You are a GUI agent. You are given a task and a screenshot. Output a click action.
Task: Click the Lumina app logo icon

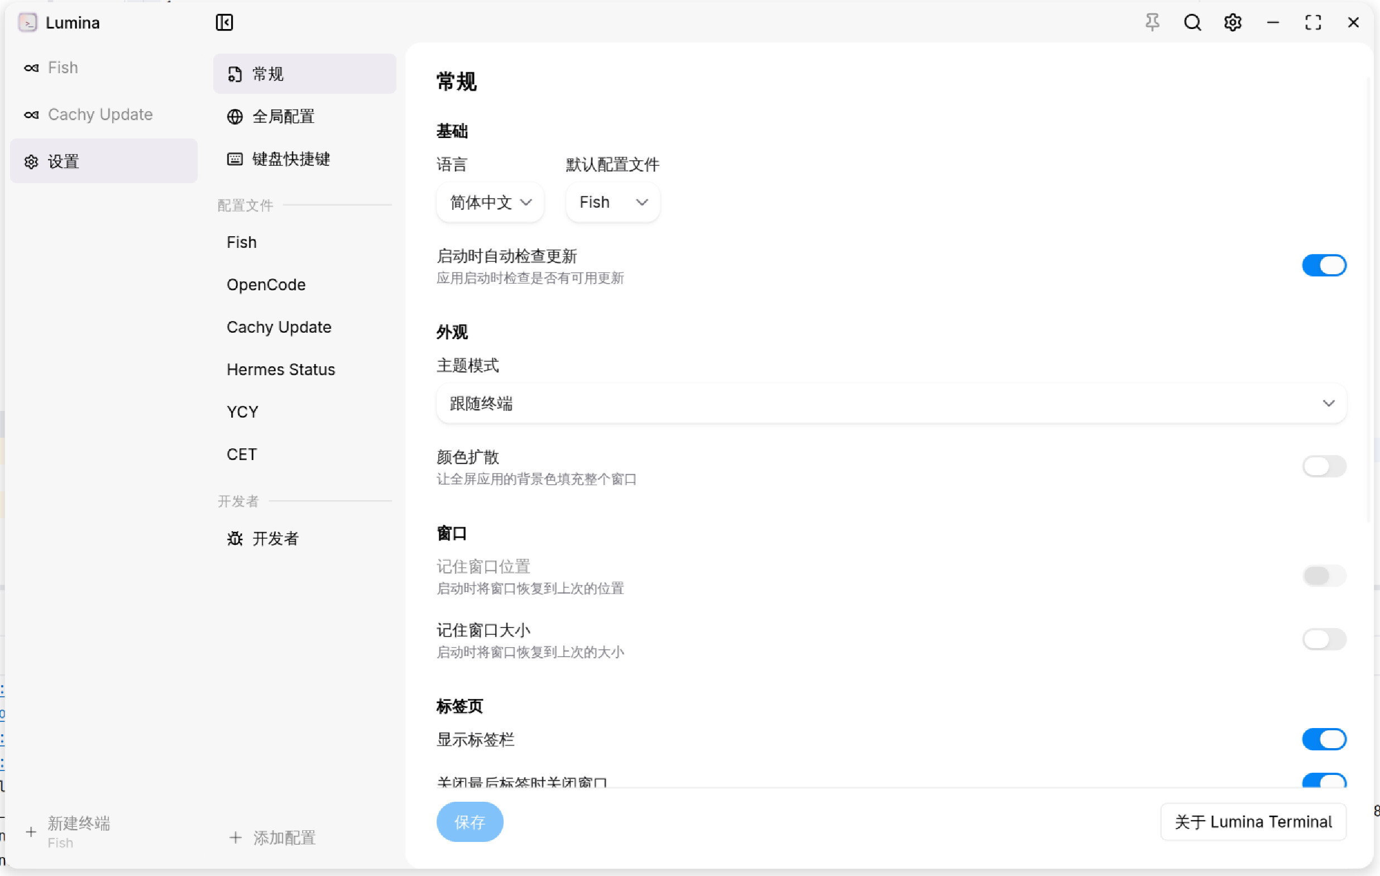[27, 22]
